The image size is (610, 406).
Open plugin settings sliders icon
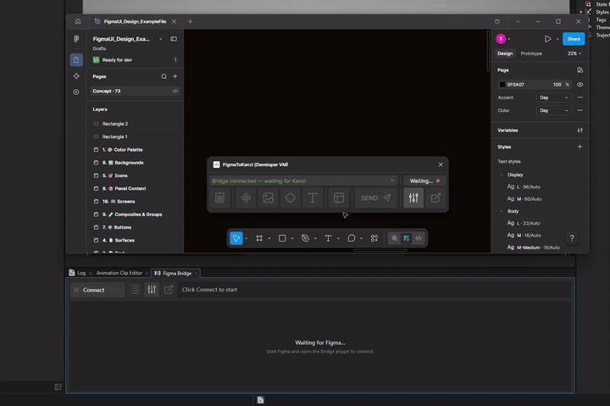tap(413, 197)
